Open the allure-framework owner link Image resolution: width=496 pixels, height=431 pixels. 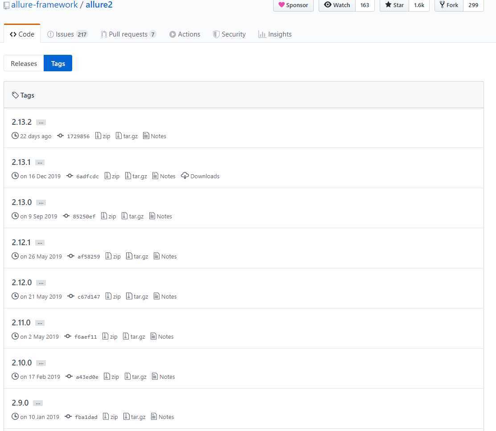point(44,5)
